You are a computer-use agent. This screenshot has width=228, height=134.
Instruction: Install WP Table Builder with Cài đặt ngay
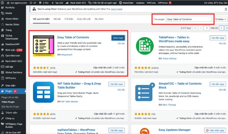[116, 84]
